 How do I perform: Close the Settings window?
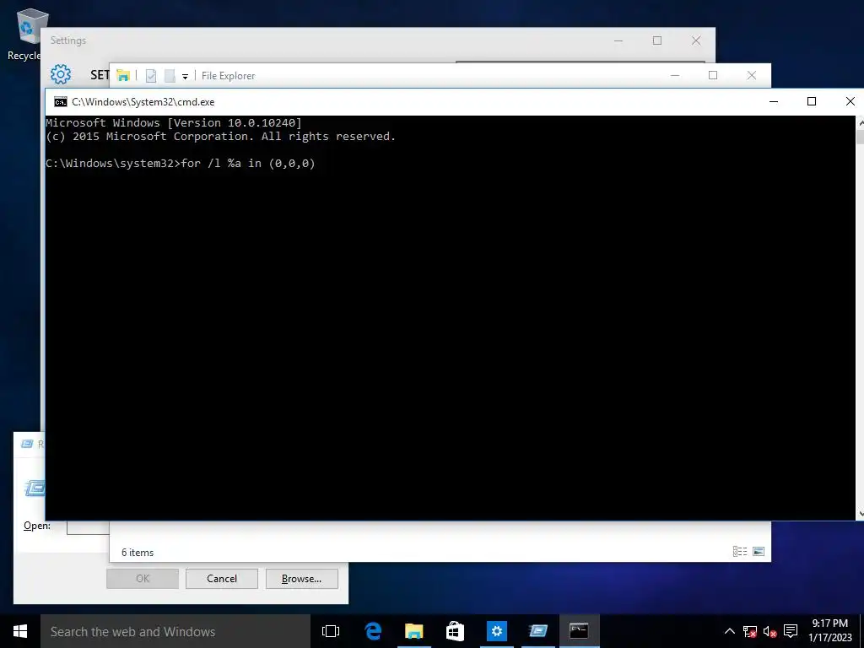696,40
